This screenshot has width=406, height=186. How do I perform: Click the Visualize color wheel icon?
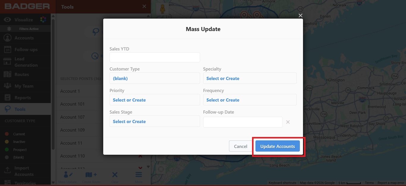(x=43, y=20)
